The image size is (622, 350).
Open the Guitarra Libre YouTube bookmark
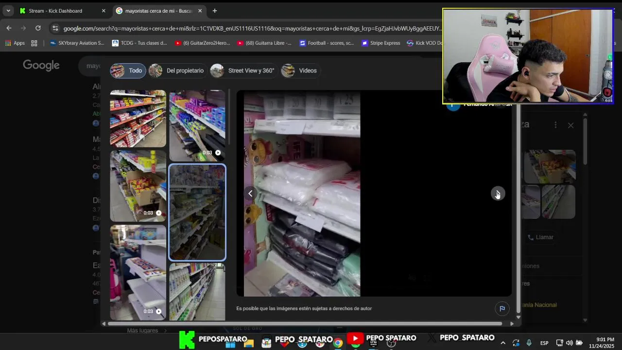(x=264, y=43)
